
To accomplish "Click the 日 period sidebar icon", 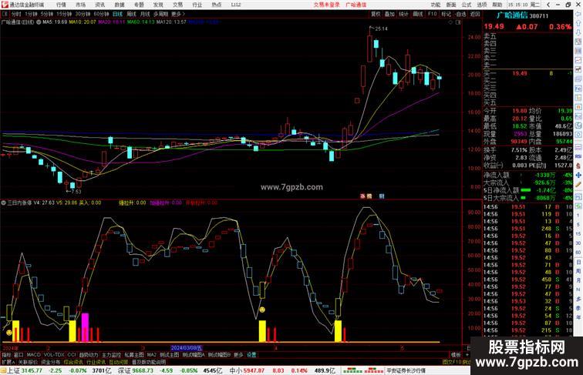I will pyautogui.click(x=578, y=262).
